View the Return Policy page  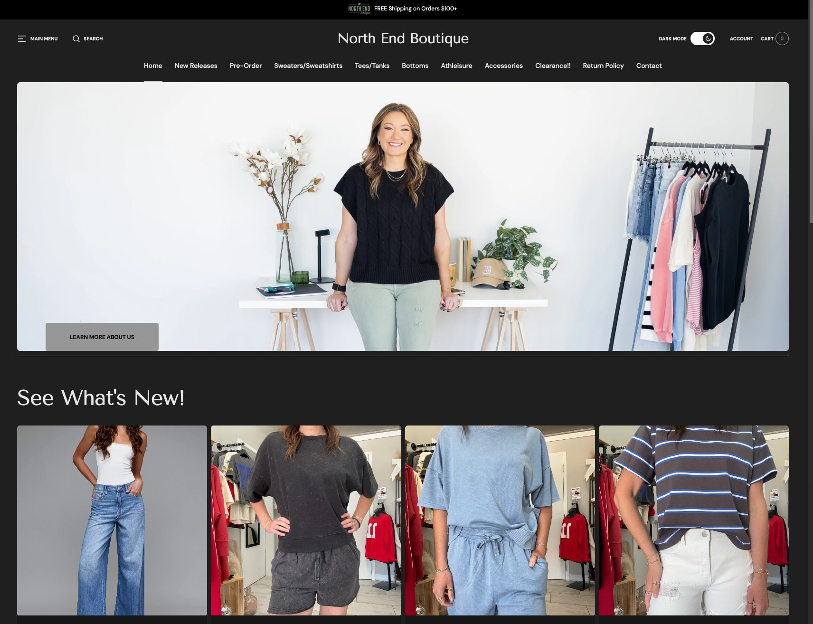[x=603, y=66]
